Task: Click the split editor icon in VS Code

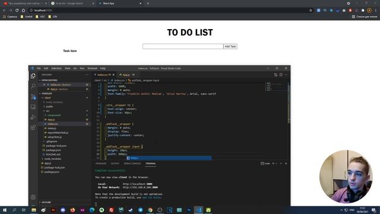Action: tap(281, 75)
